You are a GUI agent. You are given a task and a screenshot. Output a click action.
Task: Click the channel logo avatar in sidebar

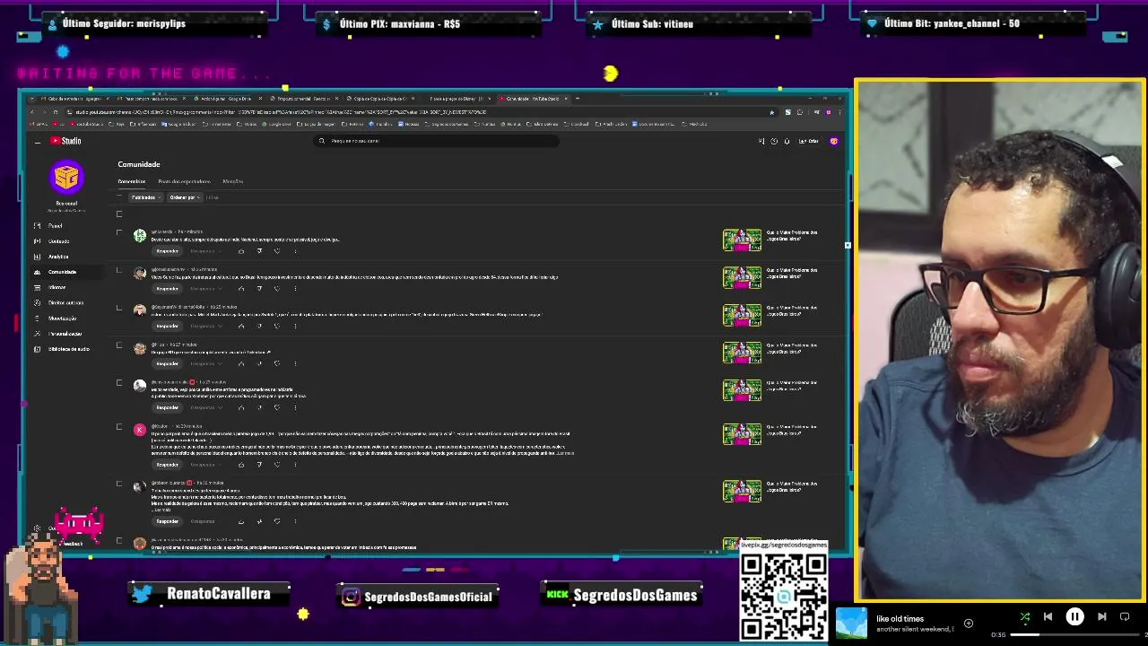(66, 178)
